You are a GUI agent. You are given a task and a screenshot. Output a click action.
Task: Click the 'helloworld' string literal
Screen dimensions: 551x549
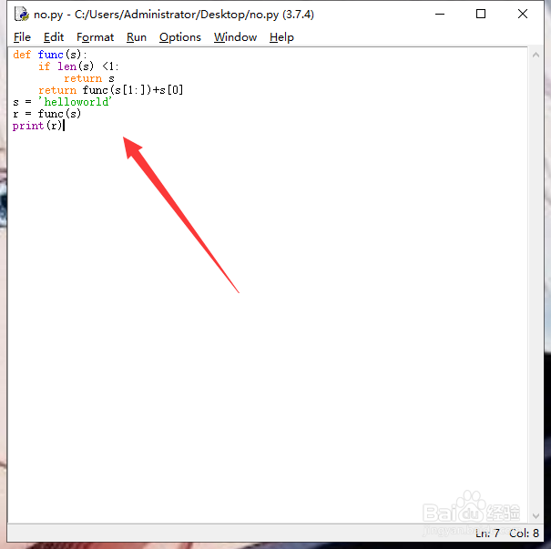click(x=75, y=102)
